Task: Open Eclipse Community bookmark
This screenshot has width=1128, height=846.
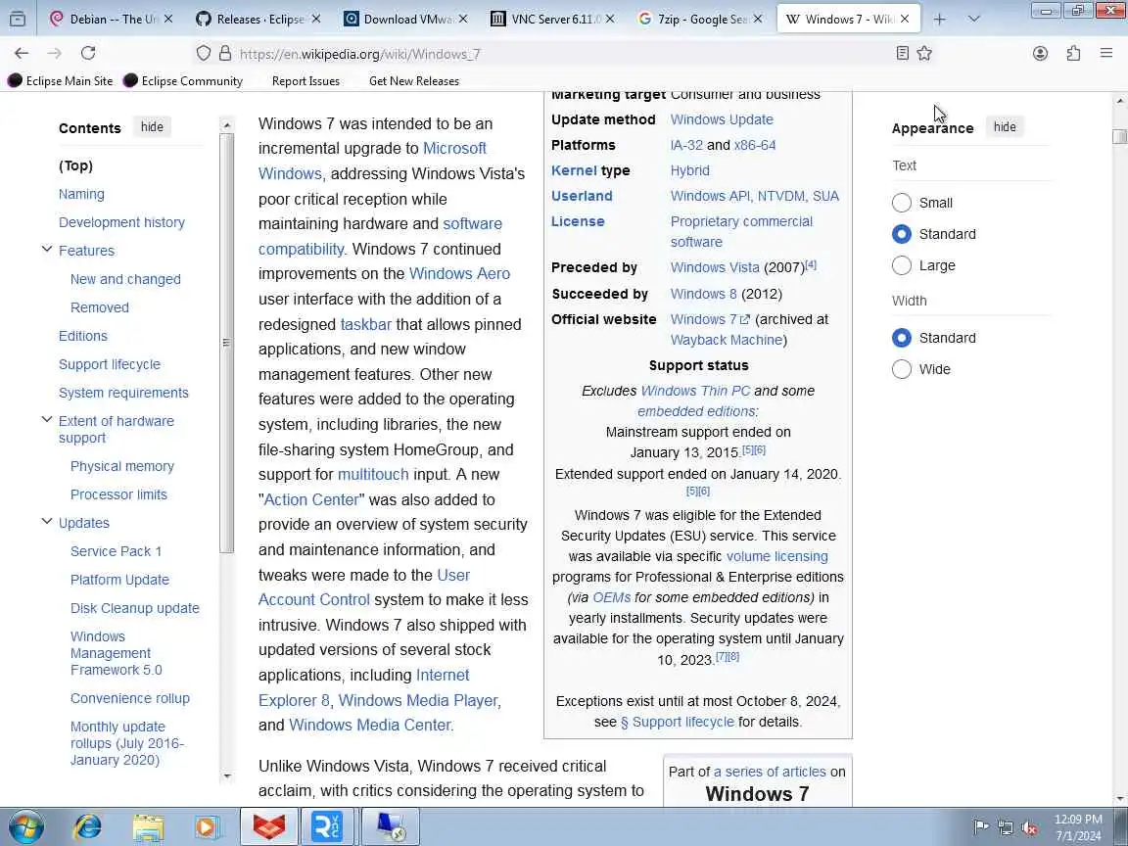Action: 183,80
